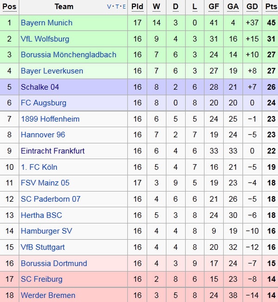Open the FSV Mainz 05 link

(x=45, y=183)
